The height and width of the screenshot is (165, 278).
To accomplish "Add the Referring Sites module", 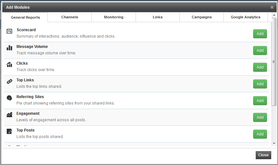I will [x=260, y=101].
